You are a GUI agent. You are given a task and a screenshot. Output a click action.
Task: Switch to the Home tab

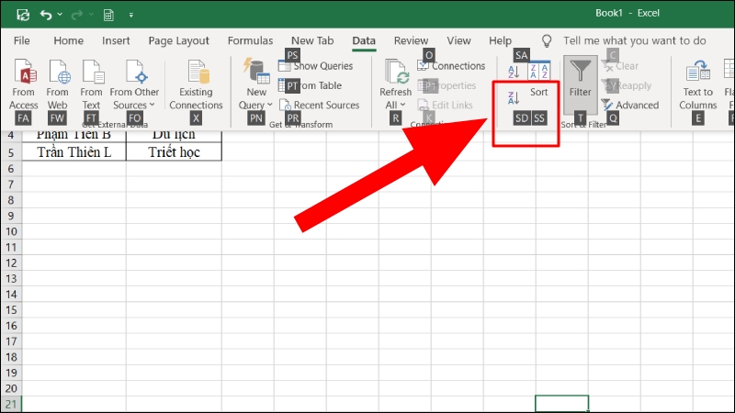(68, 40)
